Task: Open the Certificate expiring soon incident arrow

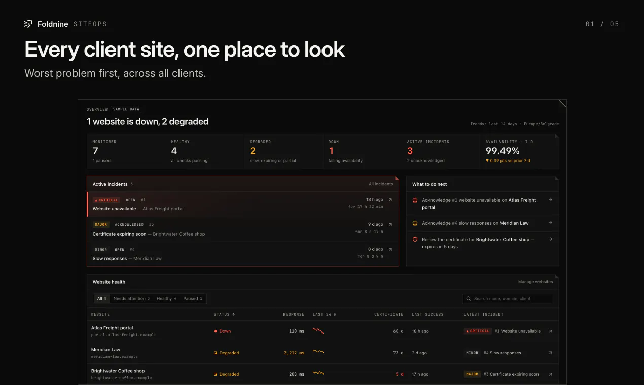Action: click(390, 224)
